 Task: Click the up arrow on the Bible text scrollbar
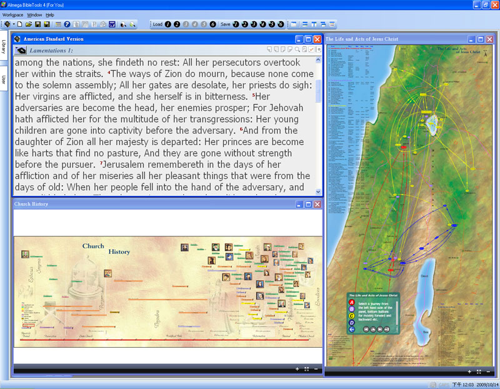(318, 59)
